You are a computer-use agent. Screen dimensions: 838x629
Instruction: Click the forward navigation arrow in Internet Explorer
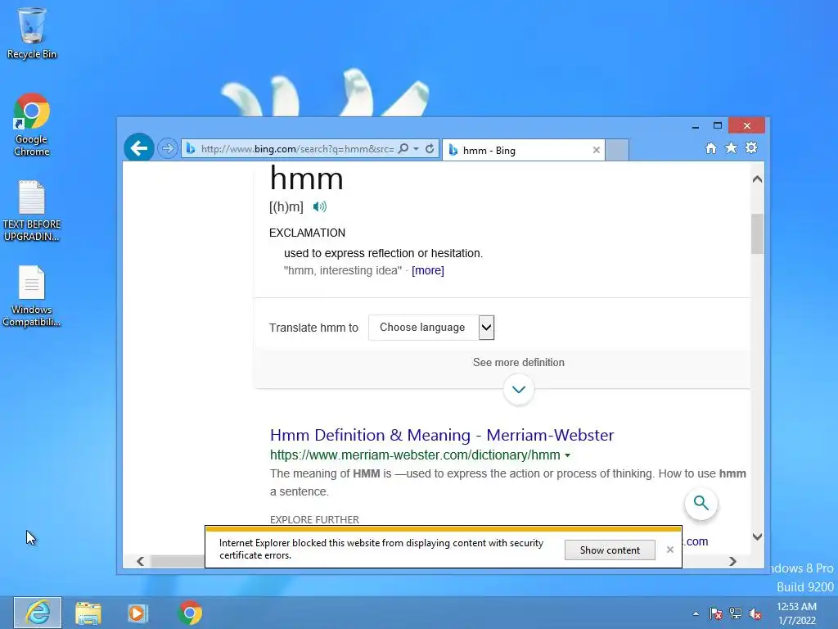167,149
